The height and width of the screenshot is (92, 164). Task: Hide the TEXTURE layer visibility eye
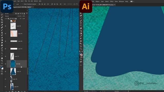click(5, 64)
